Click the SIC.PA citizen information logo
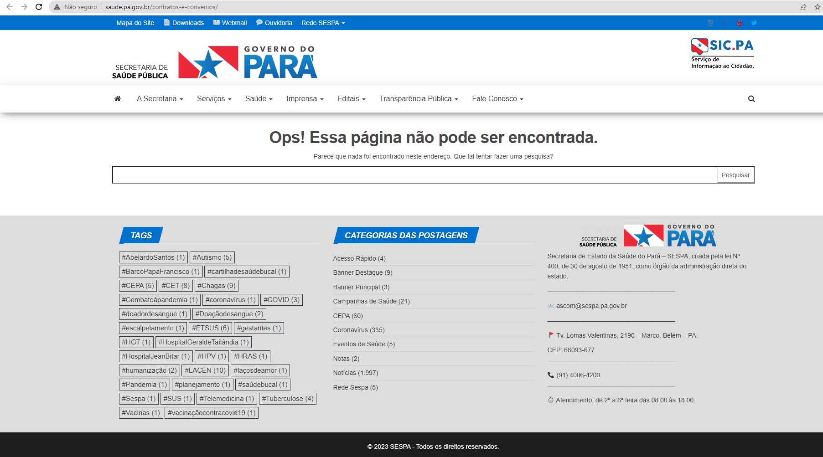The width and height of the screenshot is (823, 457). pos(722,53)
